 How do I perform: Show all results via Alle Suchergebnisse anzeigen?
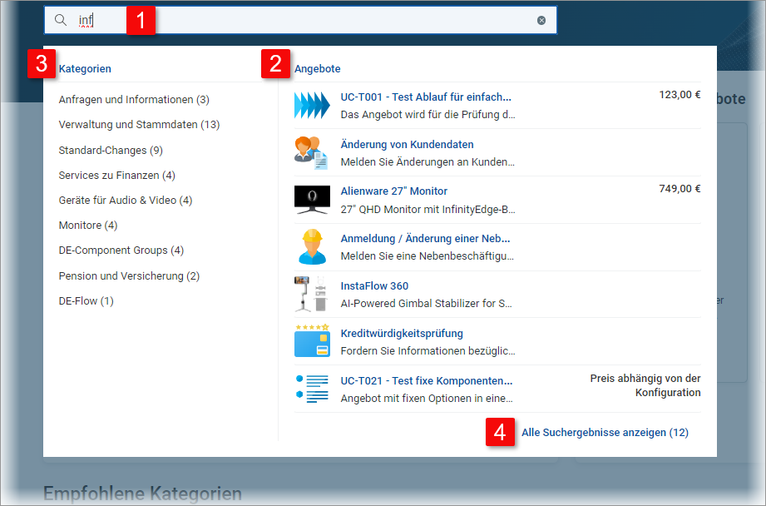click(605, 433)
